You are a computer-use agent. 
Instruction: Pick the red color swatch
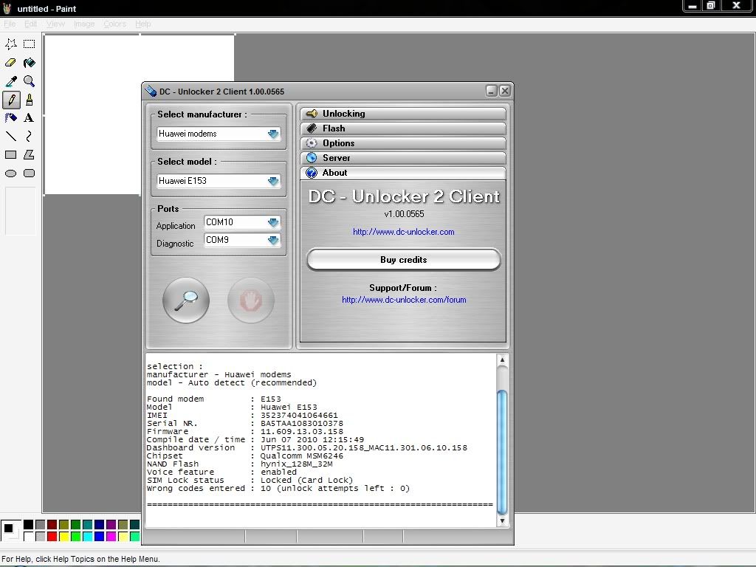tap(52, 537)
